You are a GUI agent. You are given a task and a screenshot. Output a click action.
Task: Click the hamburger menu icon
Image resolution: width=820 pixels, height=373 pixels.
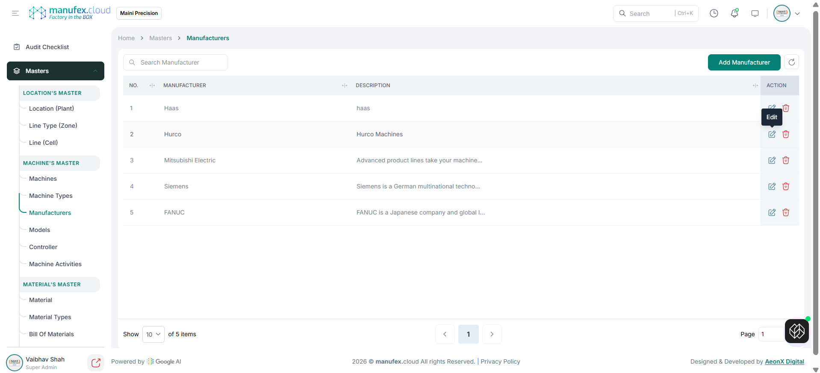coord(15,13)
